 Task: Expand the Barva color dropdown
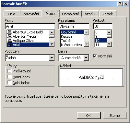click(x=86, y=58)
